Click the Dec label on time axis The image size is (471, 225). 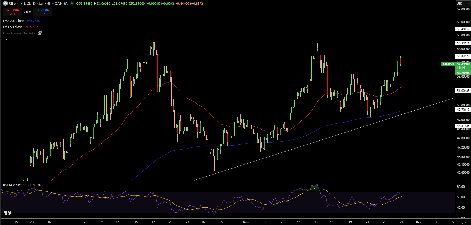[x=419, y=222]
